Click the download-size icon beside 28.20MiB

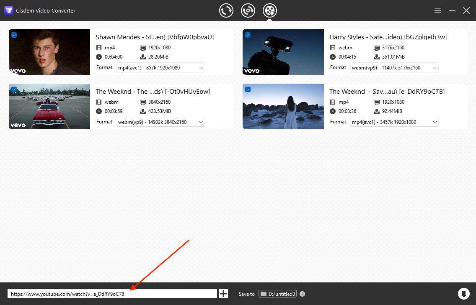point(143,57)
